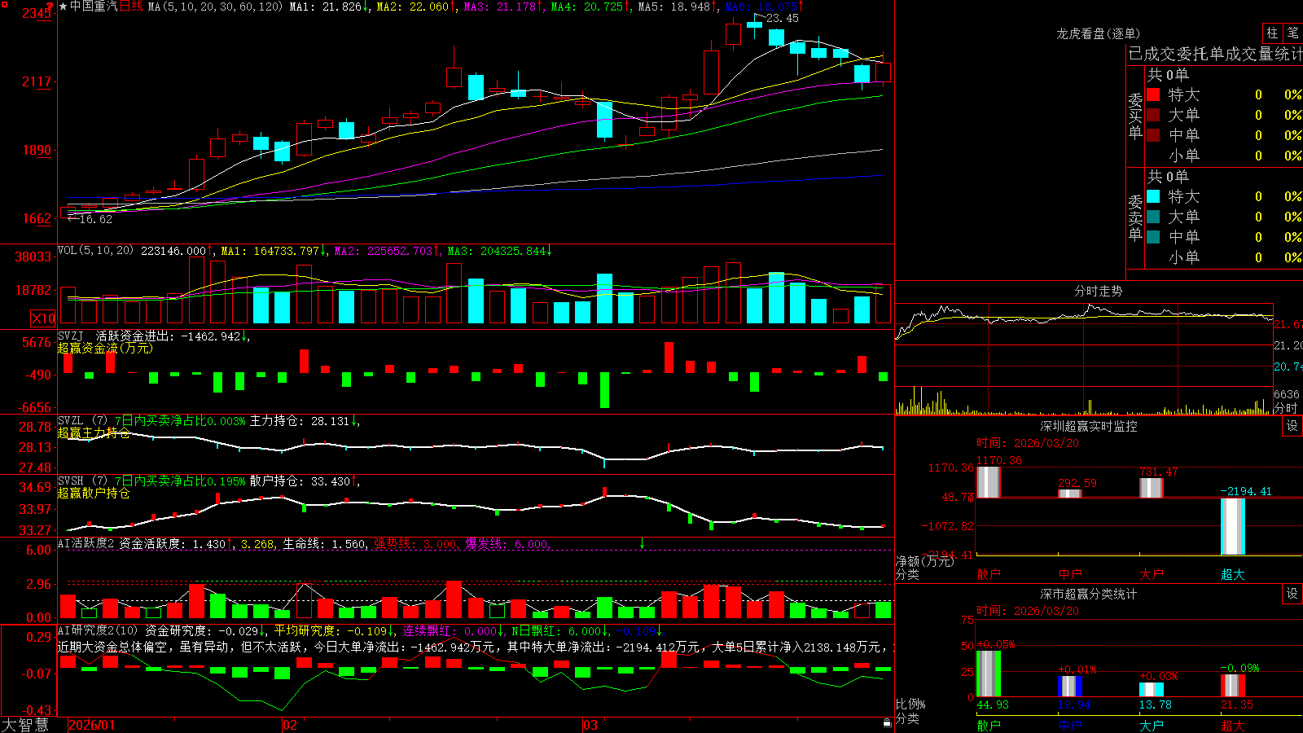Click the 16.62 low price label
The image size is (1303, 733).
click(96, 219)
